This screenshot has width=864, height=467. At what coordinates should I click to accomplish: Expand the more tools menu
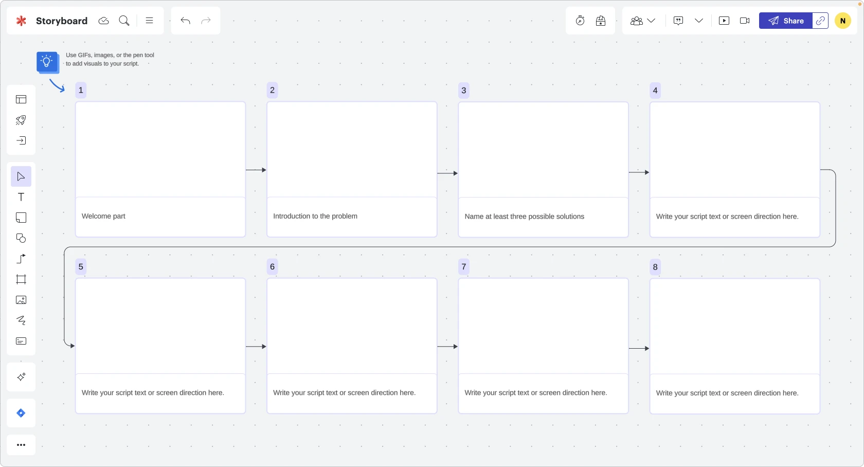pyautogui.click(x=21, y=445)
